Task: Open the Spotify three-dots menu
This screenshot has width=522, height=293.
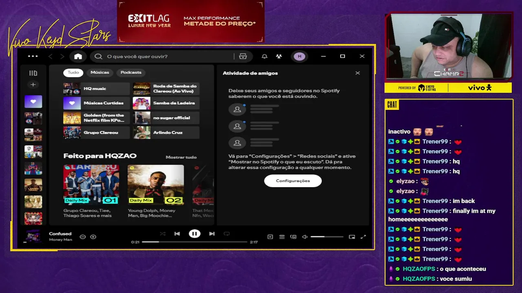Action: click(x=33, y=56)
